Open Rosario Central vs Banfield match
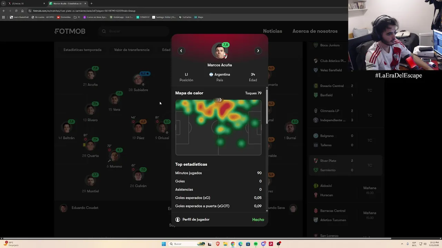This screenshot has height=248, width=442. (346, 90)
